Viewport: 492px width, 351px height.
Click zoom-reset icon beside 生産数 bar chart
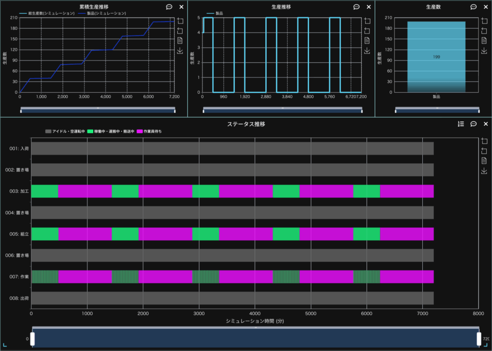pos(484,30)
